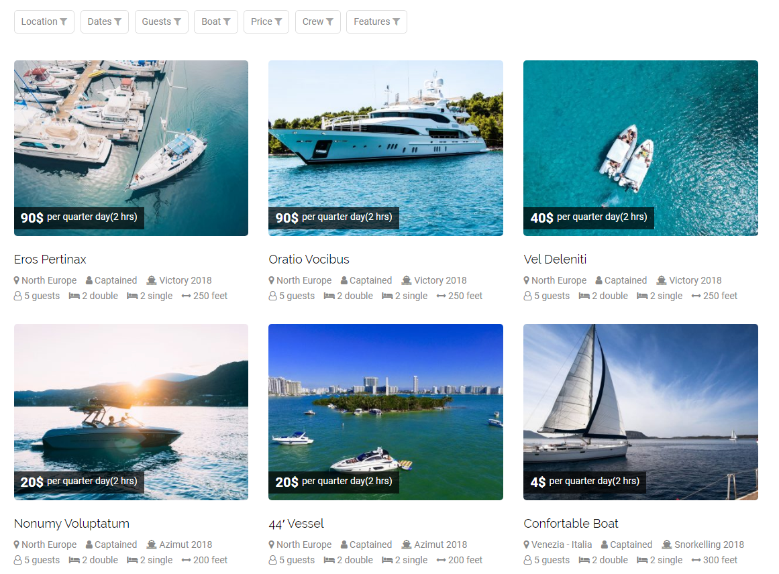This screenshot has height=574, width=779.
Task: Open the Location filter dropdown
Action: (44, 22)
